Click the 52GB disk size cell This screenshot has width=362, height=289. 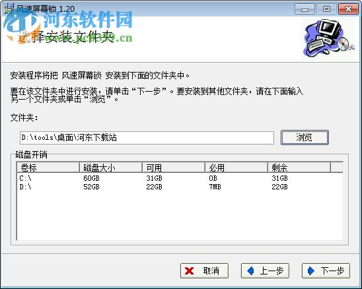91,187
